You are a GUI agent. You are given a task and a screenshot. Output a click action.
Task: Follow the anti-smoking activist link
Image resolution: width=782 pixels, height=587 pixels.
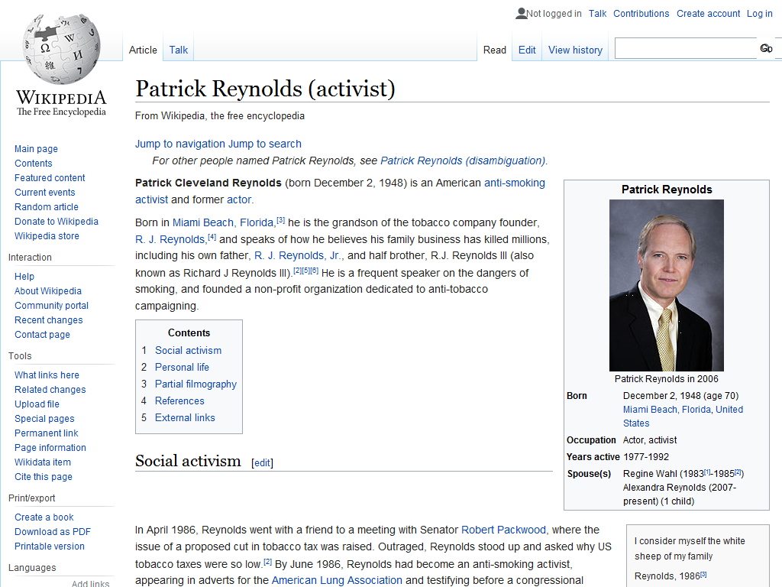(x=515, y=183)
